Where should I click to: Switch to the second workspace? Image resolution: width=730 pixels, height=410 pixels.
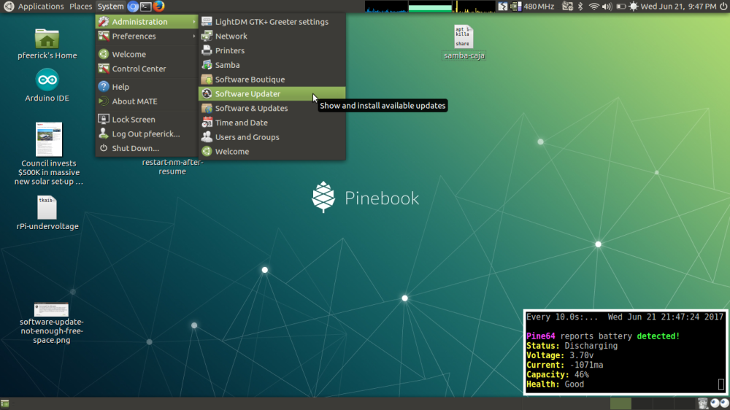pyautogui.click(x=642, y=403)
